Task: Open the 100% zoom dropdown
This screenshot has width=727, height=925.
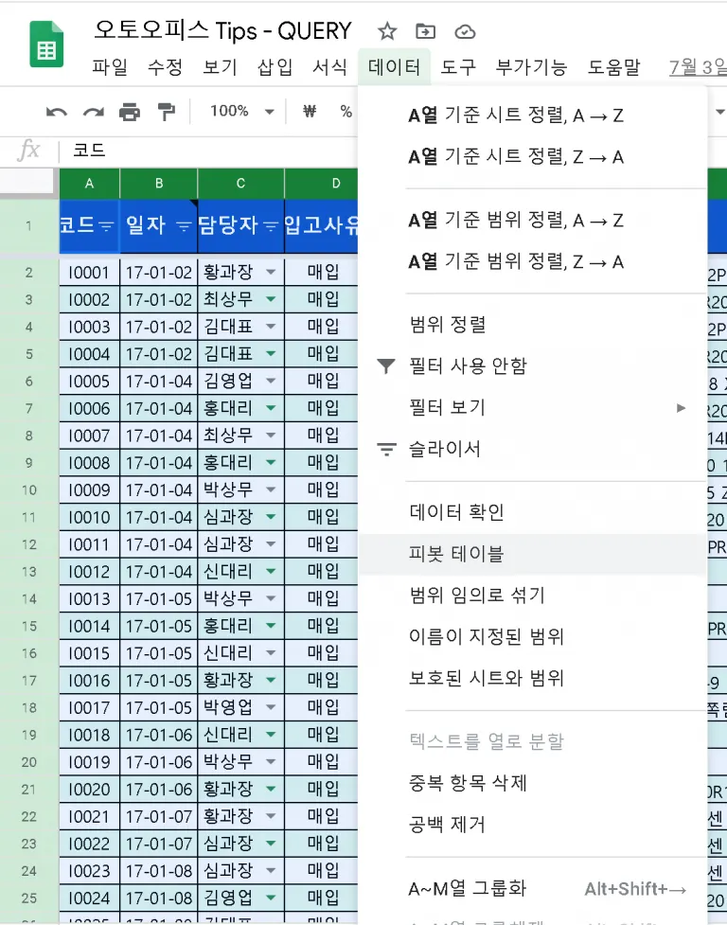Action: click(x=270, y=112)
